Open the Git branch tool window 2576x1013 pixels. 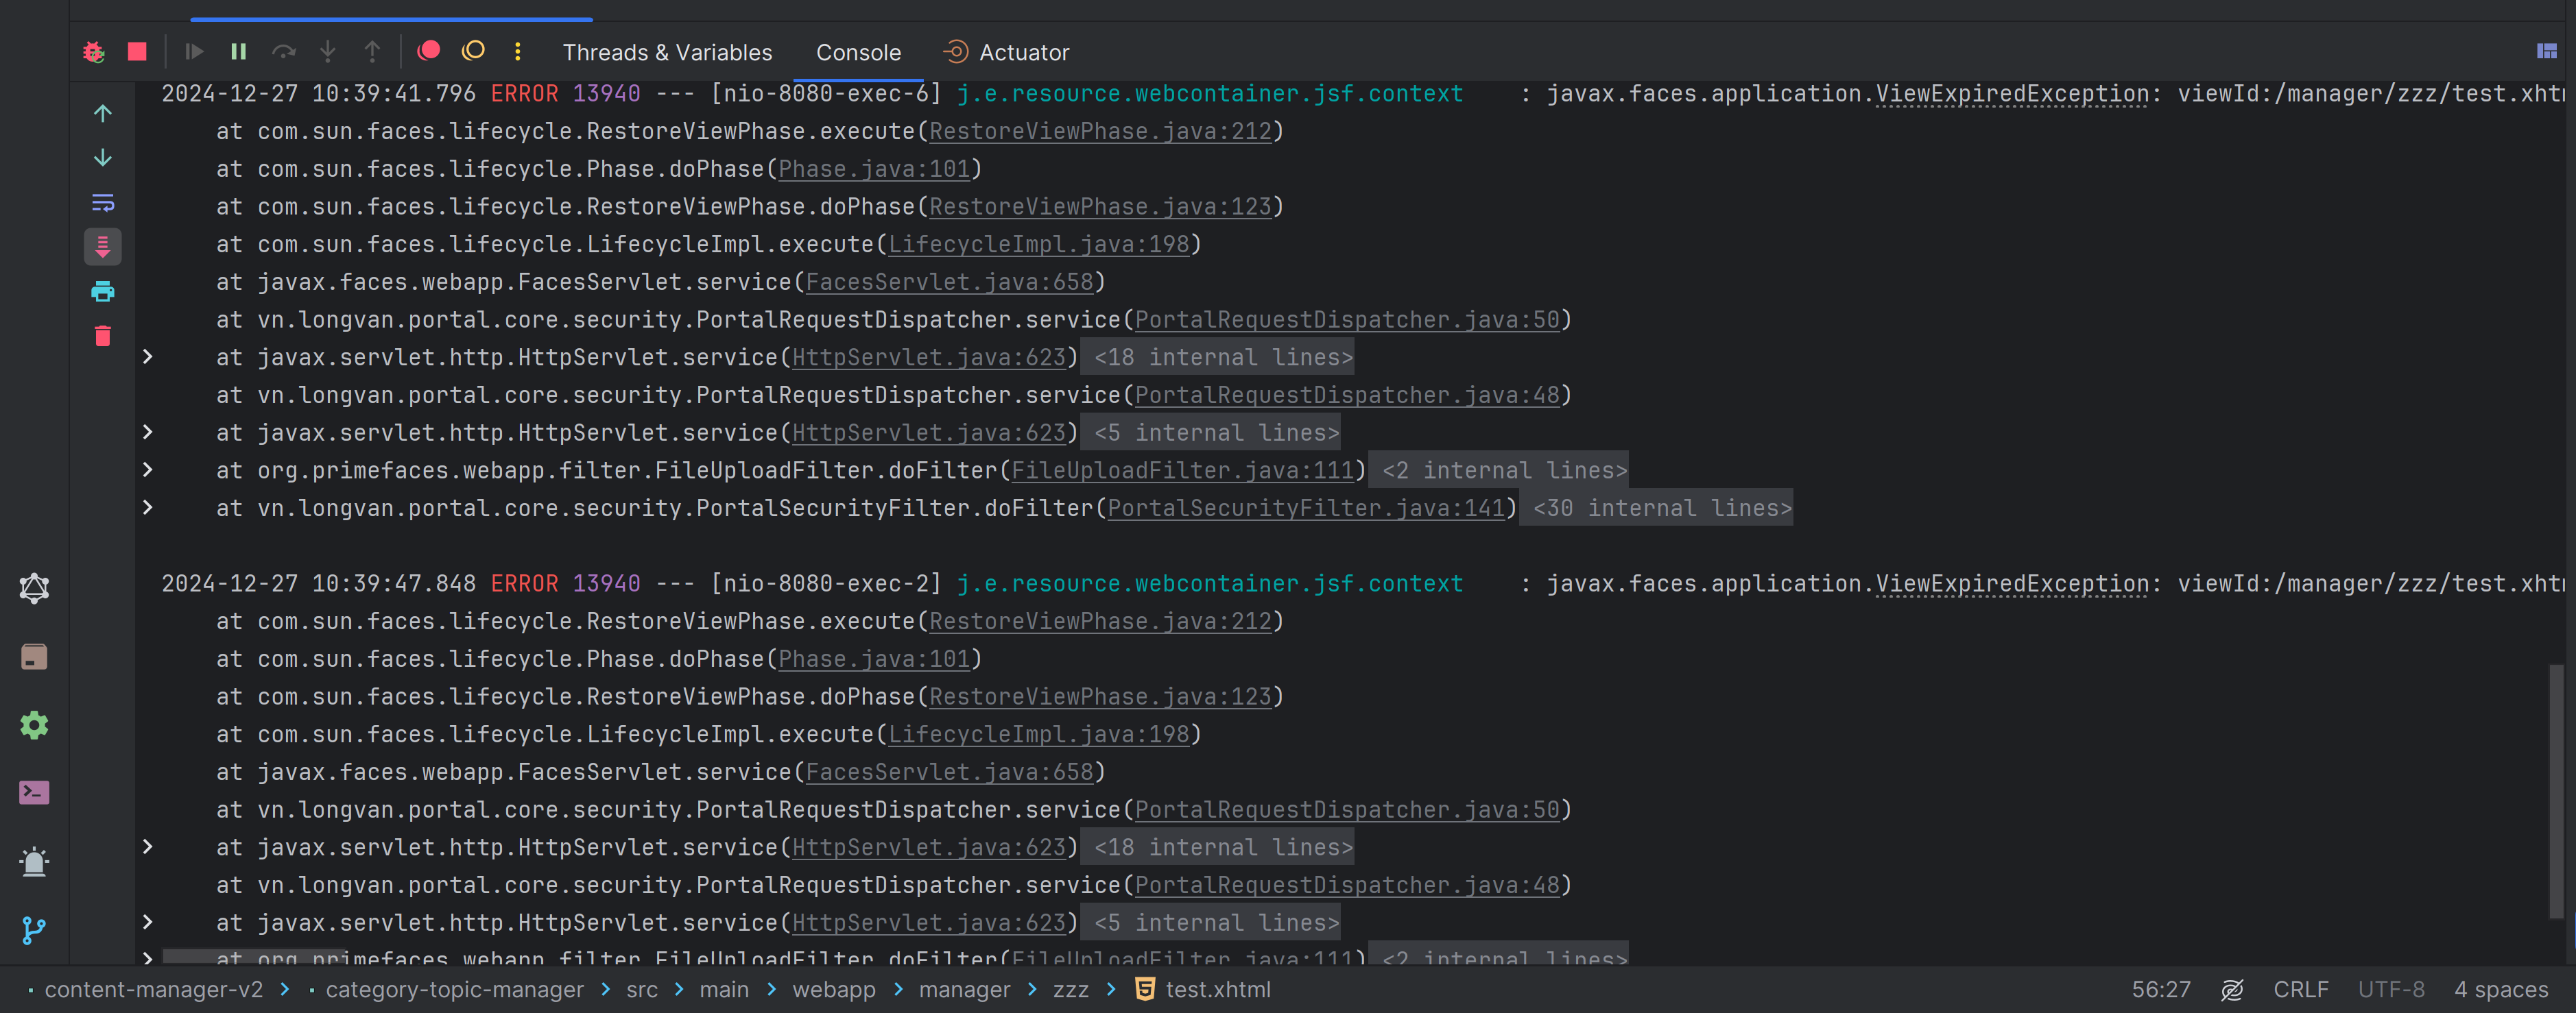tap(34, 930)
